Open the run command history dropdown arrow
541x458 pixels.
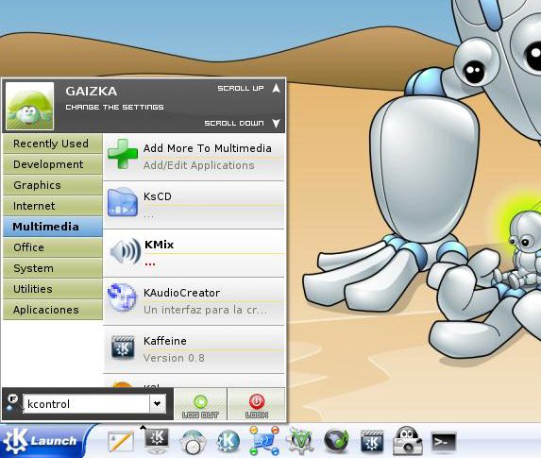point(158,403)
